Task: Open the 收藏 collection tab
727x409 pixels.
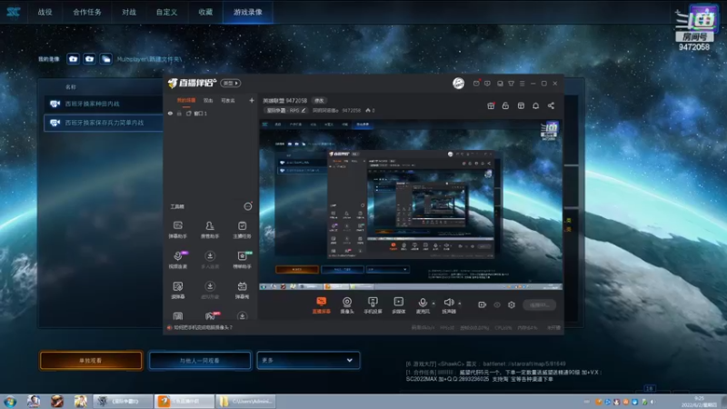Action: tap(205, 12)
